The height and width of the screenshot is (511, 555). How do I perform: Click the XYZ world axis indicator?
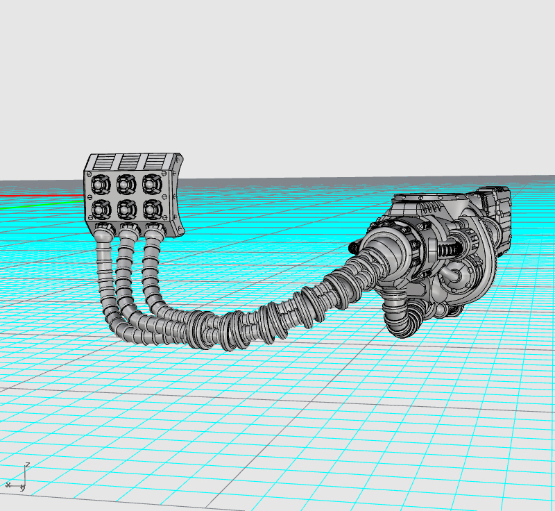(17, 477)
